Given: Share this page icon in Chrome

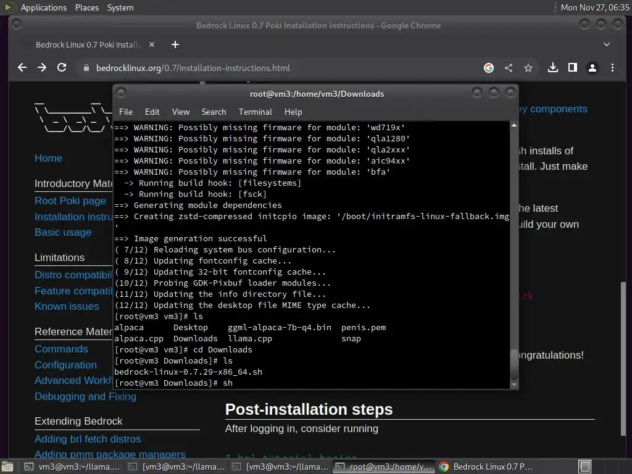Looking at the screenshot, I should (x=509, y=68).
